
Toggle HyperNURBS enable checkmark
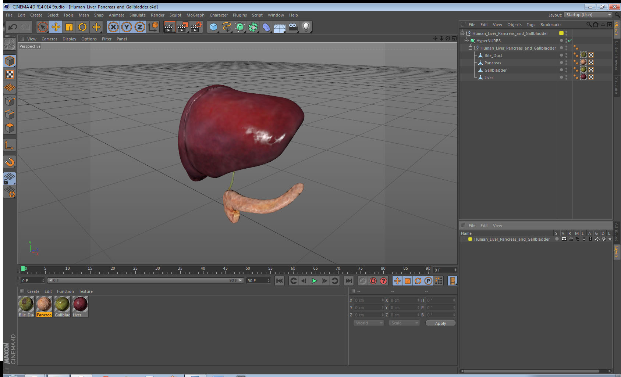[570, 40]
